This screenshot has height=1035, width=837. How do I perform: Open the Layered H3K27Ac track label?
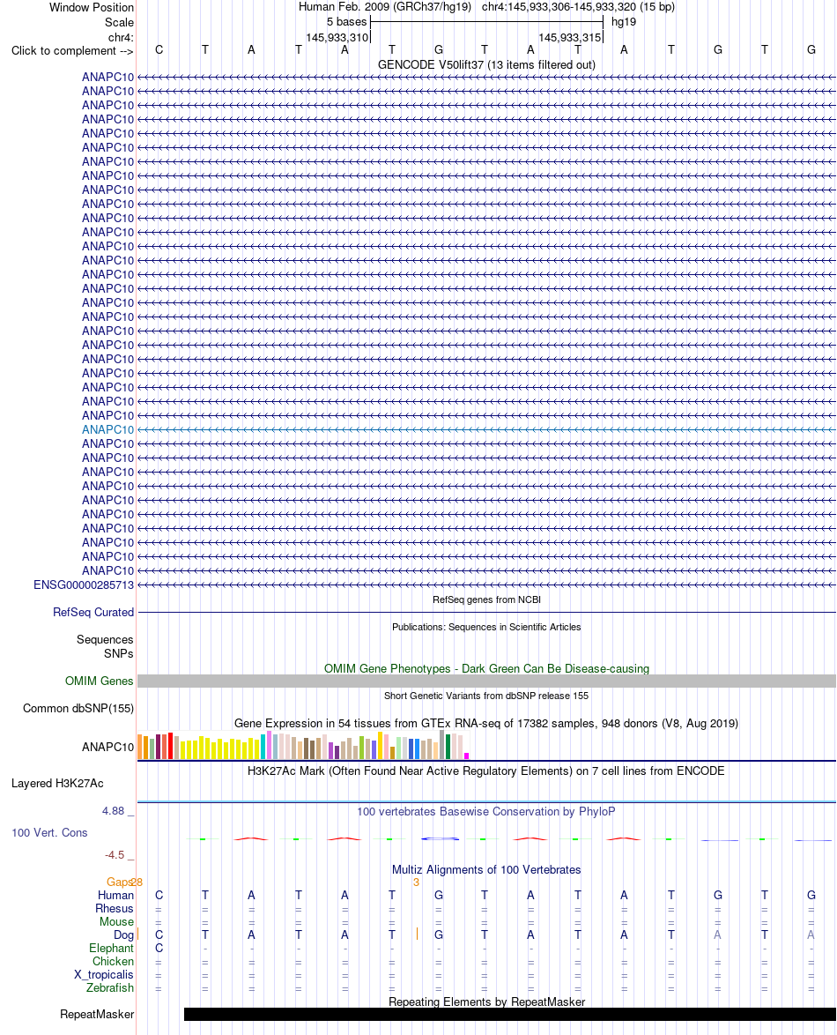click(x=57, y=784)
